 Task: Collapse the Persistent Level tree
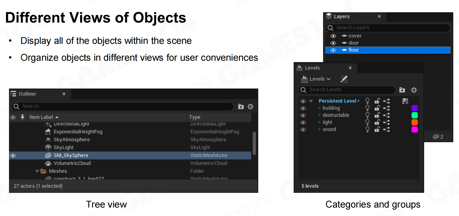click(x=311, y=101)
